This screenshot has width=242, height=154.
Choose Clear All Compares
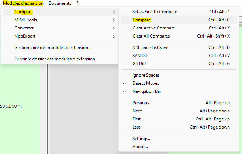tap(151, 36)
